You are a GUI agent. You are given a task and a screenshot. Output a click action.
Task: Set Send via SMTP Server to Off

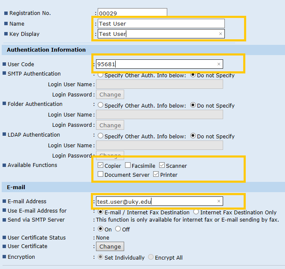118,229
